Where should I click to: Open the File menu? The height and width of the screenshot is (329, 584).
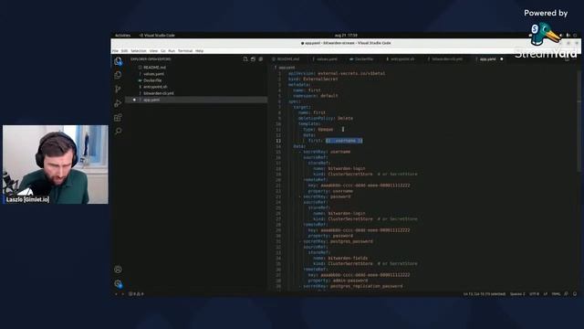[116, 51]
